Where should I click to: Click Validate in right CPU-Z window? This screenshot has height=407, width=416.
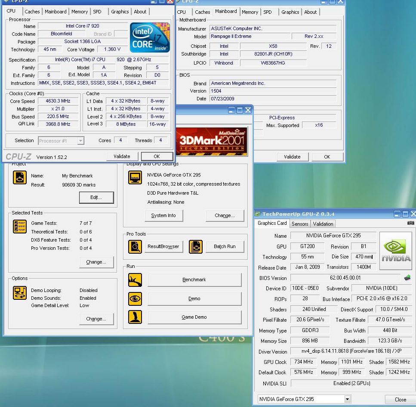(x=293, y=157)
